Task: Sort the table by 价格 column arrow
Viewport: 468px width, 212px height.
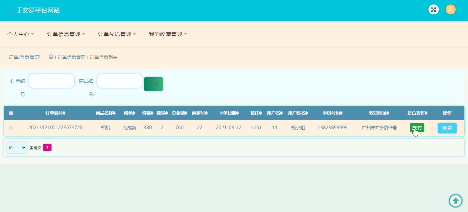Action: click(x=152, y=113)
